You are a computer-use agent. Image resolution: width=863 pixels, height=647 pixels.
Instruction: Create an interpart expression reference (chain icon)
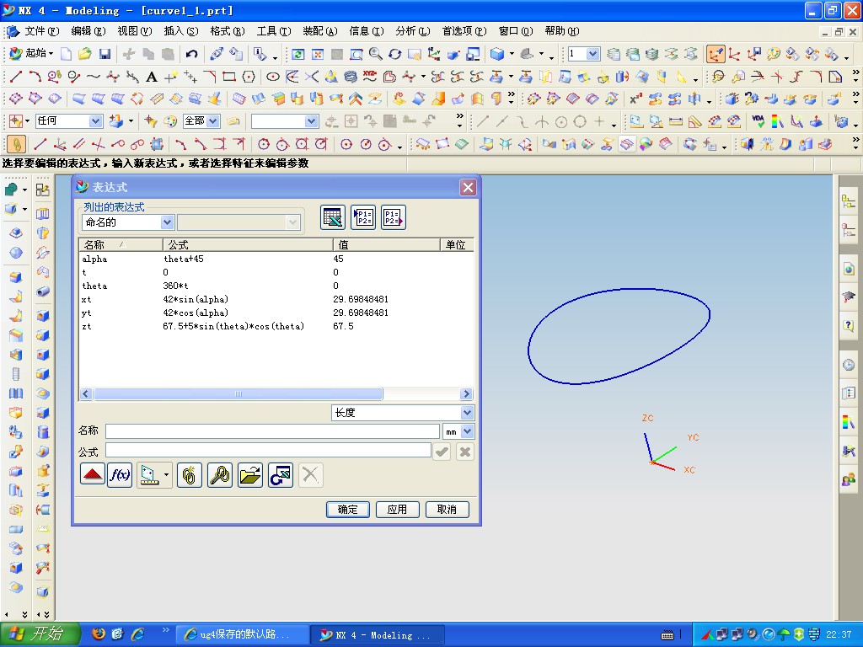[x=189, y=475]
